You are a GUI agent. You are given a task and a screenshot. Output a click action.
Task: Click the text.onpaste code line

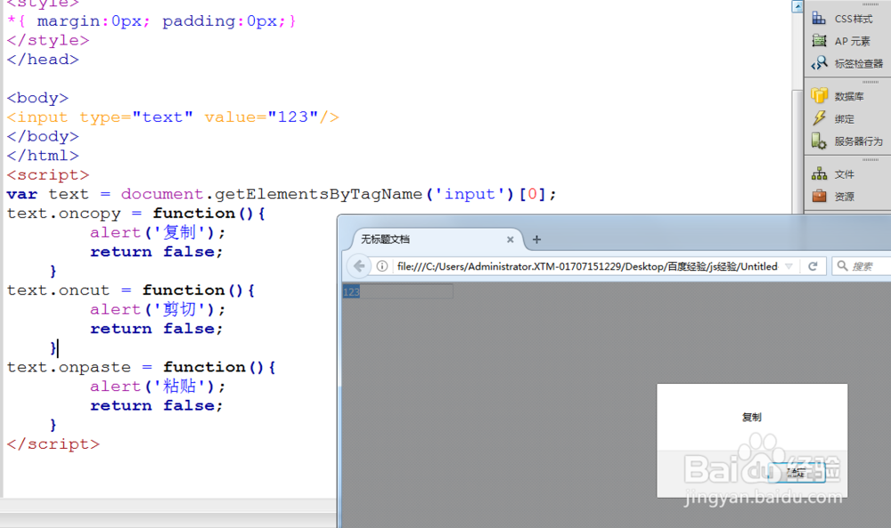point(141,368)
